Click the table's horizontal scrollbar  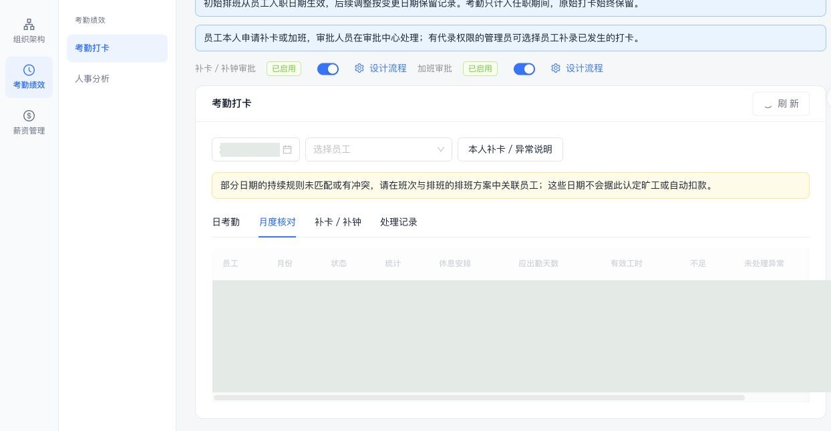479,398
